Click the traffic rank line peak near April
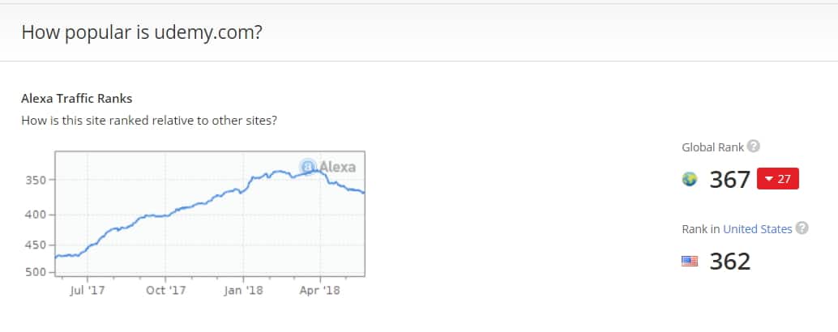Image resolution: width=838 pixels, height=332 pixels. click(x=316, y=170)
